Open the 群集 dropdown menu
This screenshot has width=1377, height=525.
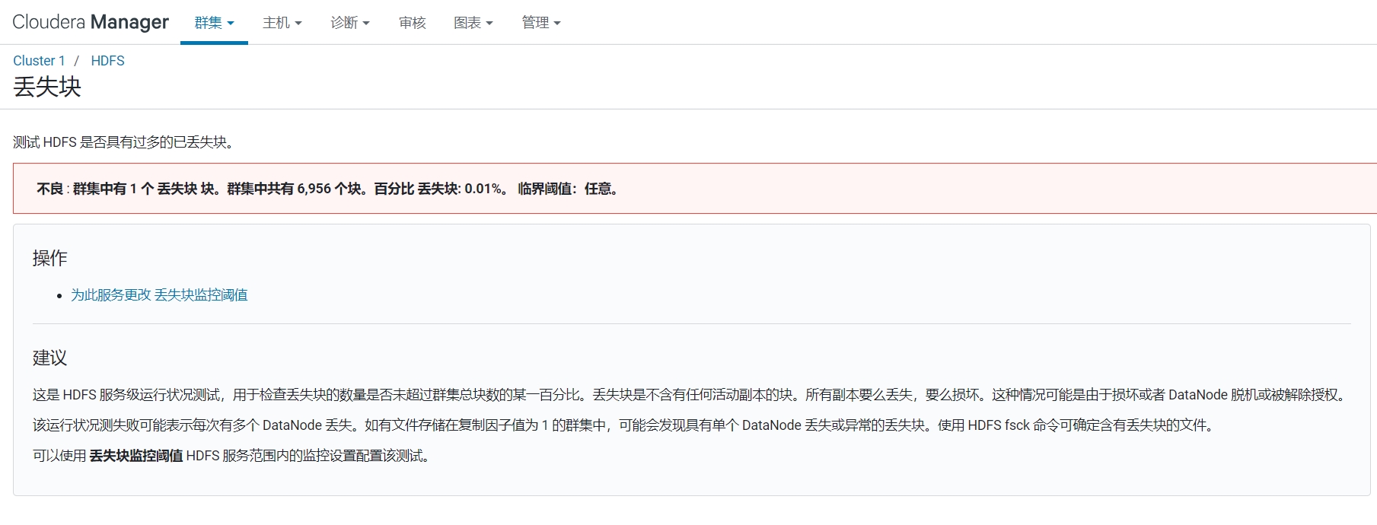point(214,23)
